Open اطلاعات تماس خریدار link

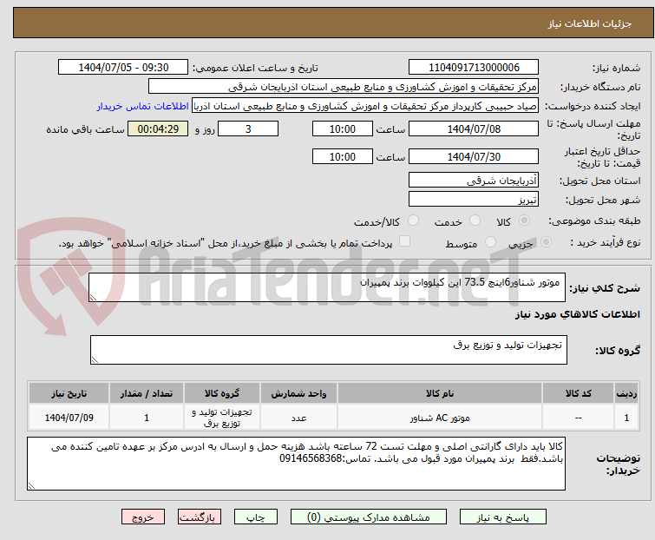coord(143,106)
